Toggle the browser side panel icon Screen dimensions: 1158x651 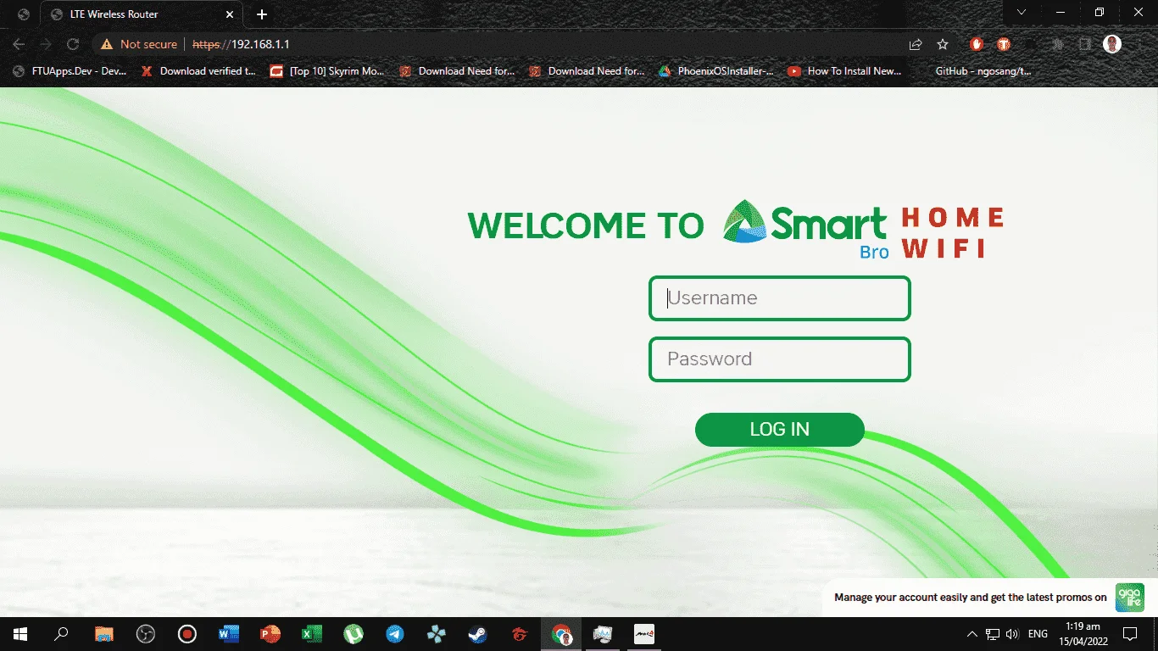(x=1085, y=44)
